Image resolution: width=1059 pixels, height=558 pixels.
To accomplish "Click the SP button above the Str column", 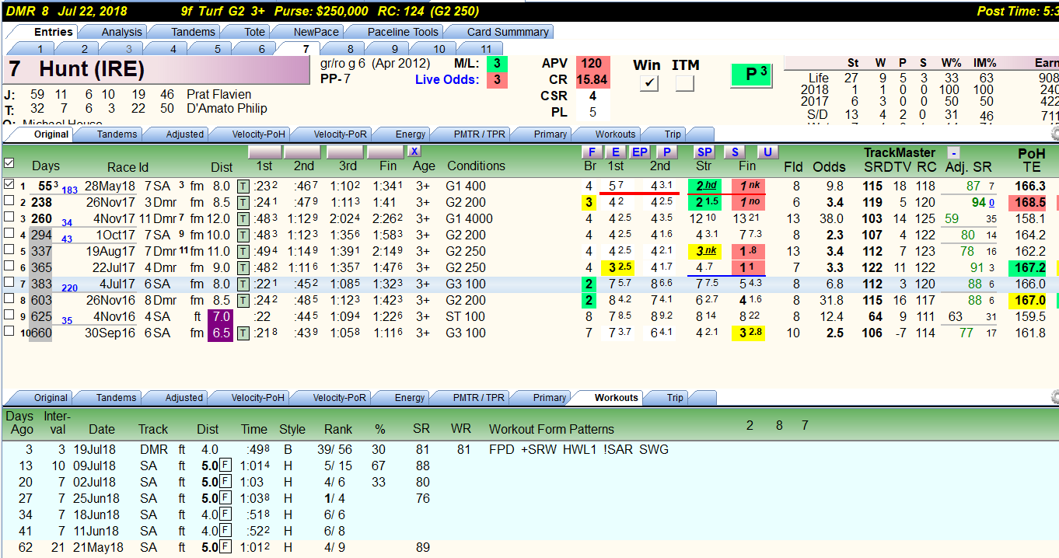I will [x=704, y=152].
